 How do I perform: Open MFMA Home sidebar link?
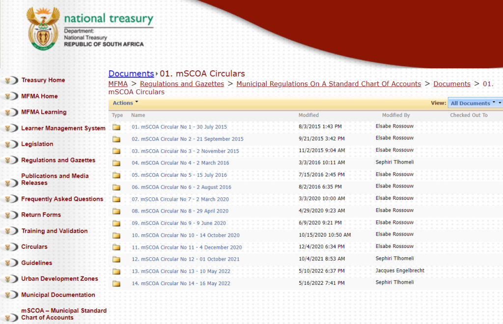pos(39,96)
